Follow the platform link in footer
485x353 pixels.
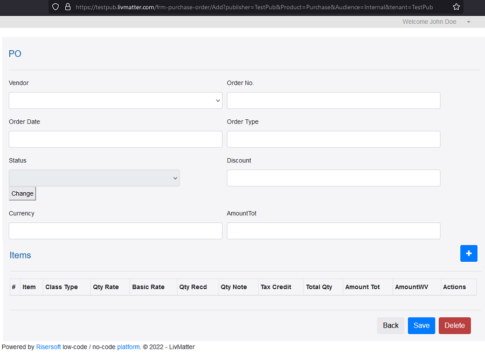click(129, 347)
